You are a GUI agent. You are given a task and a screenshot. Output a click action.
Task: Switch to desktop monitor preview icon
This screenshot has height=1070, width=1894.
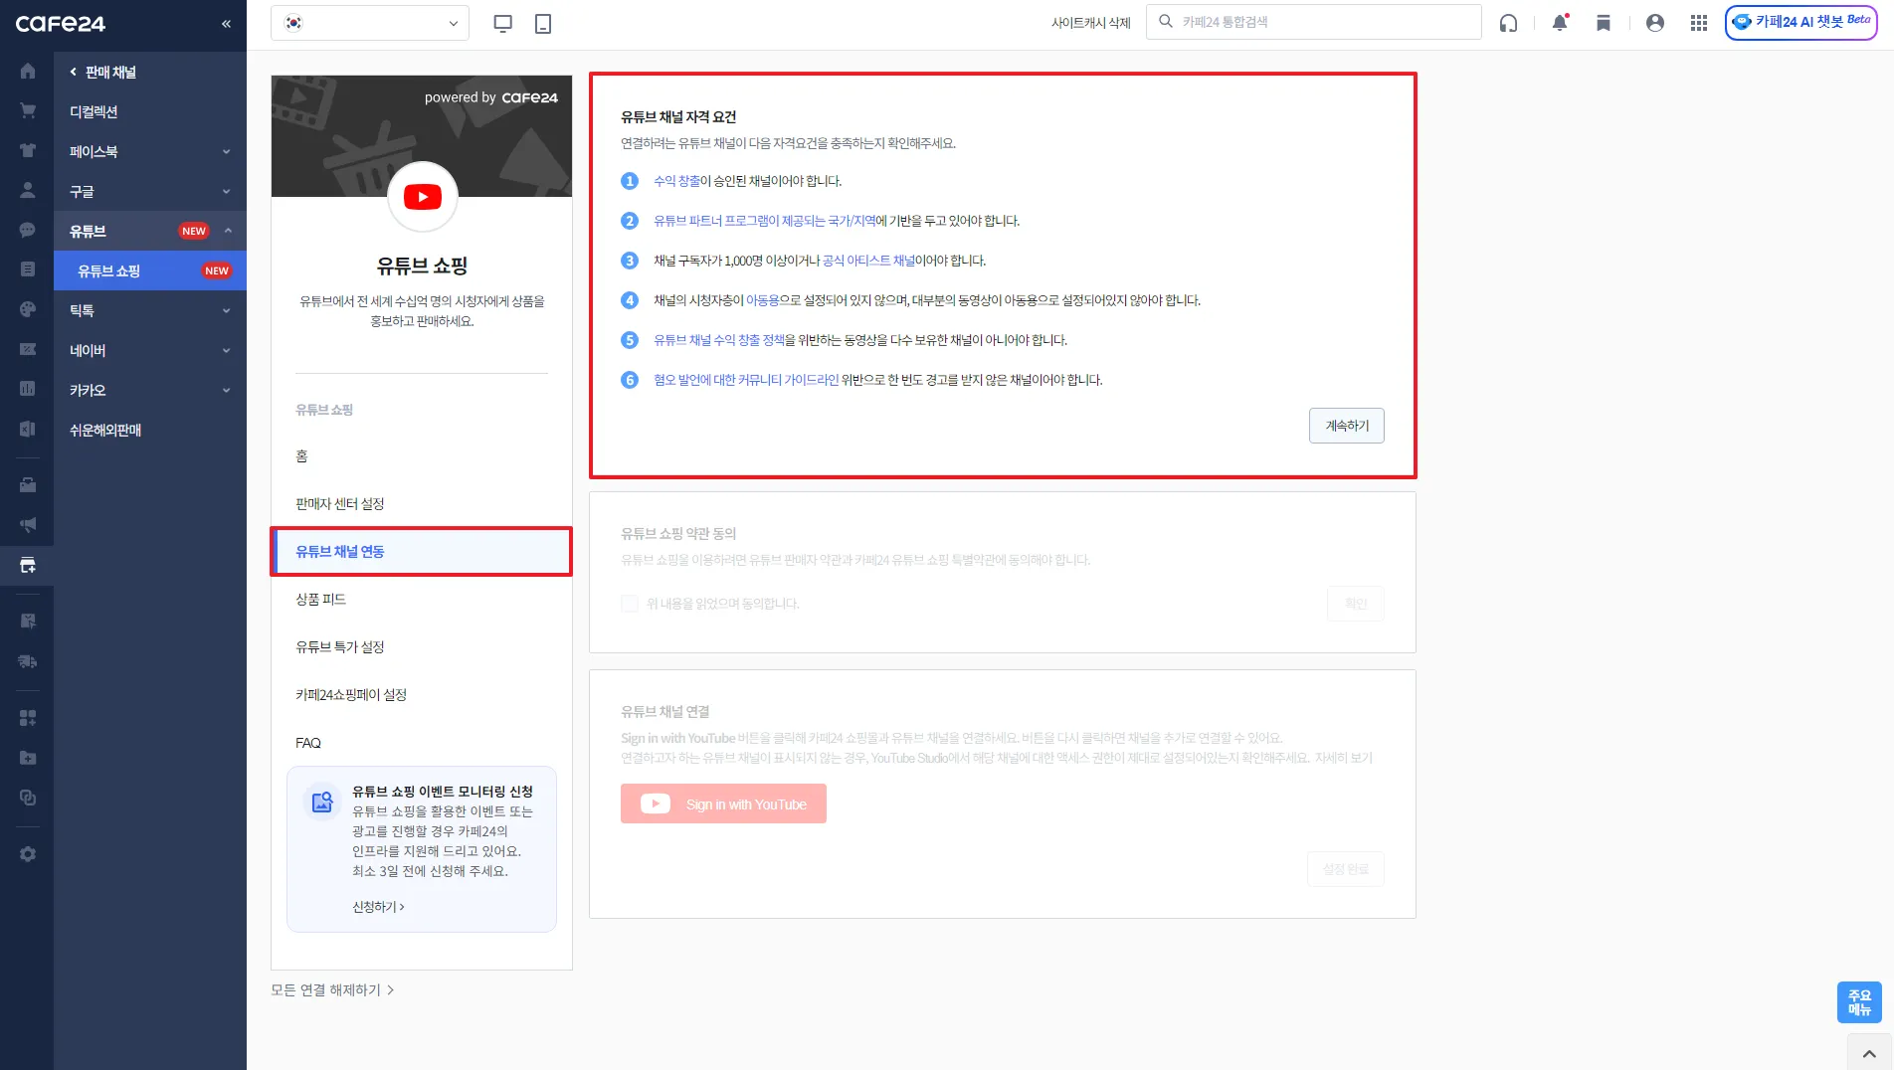[503, 24]
